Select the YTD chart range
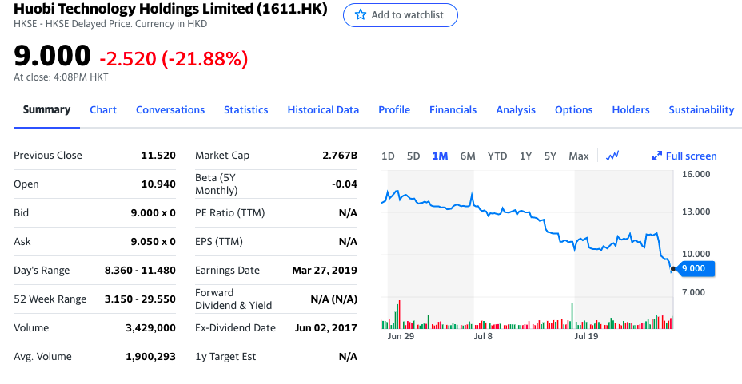The width and height of the screenshot is (742, 384). point(497,156)
